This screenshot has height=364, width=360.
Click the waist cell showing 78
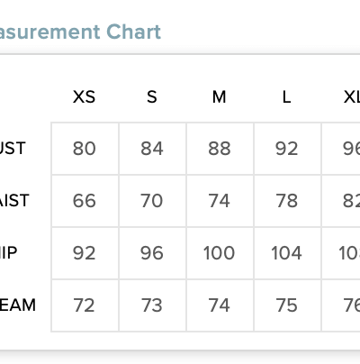click(x=287, y=201)
